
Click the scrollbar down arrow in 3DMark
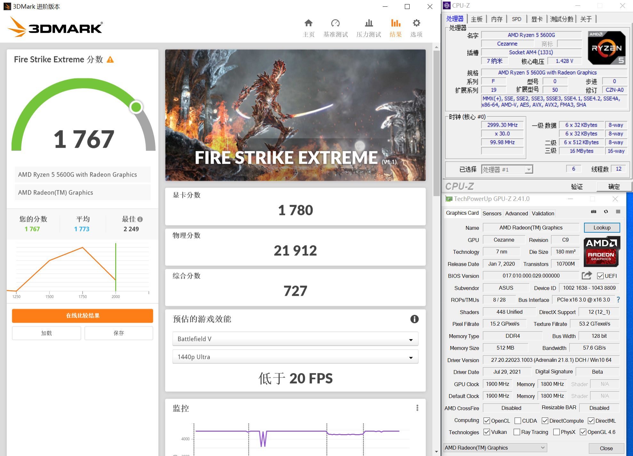(436, 452)
